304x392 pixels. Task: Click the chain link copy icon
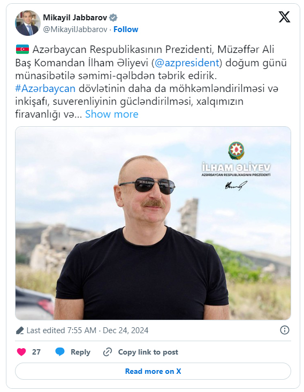(x=108, y=352)
